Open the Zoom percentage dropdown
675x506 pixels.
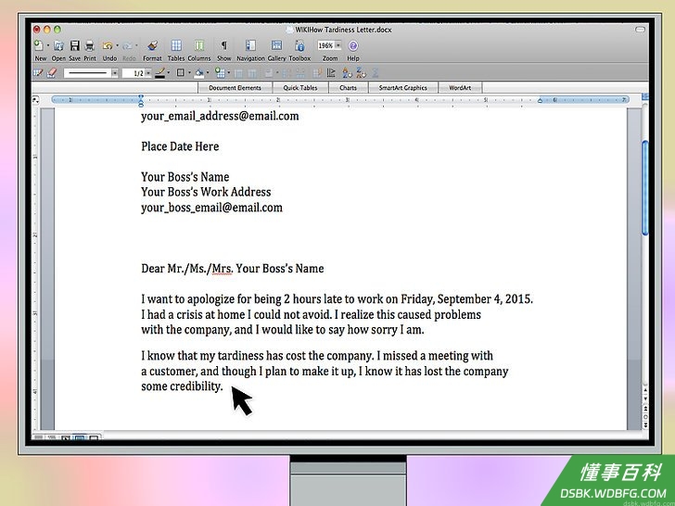(338, 45)
